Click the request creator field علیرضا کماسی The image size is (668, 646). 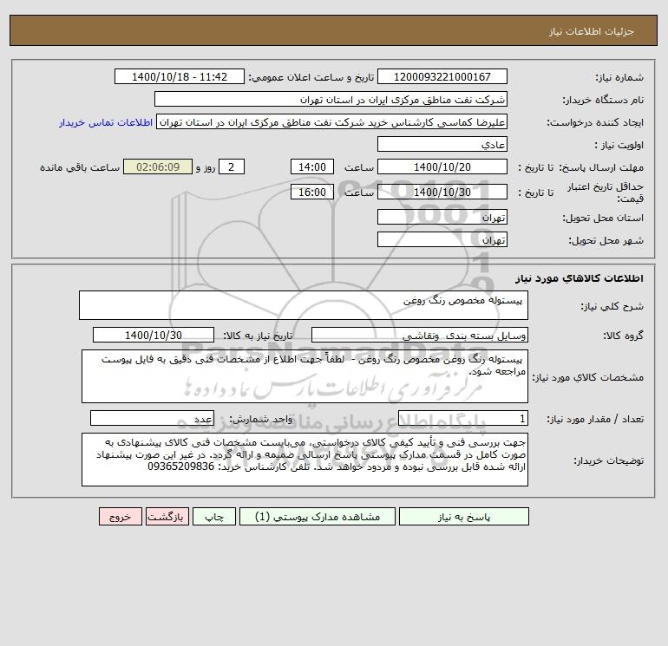[x=332, y=121]
